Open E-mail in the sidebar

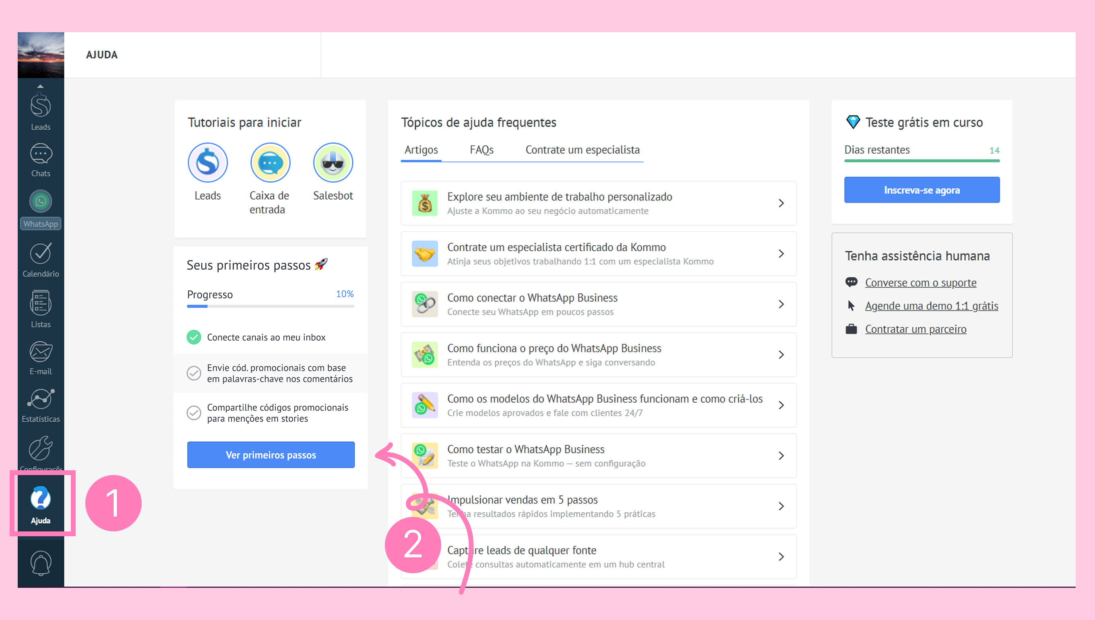click(x=40, y=358)
